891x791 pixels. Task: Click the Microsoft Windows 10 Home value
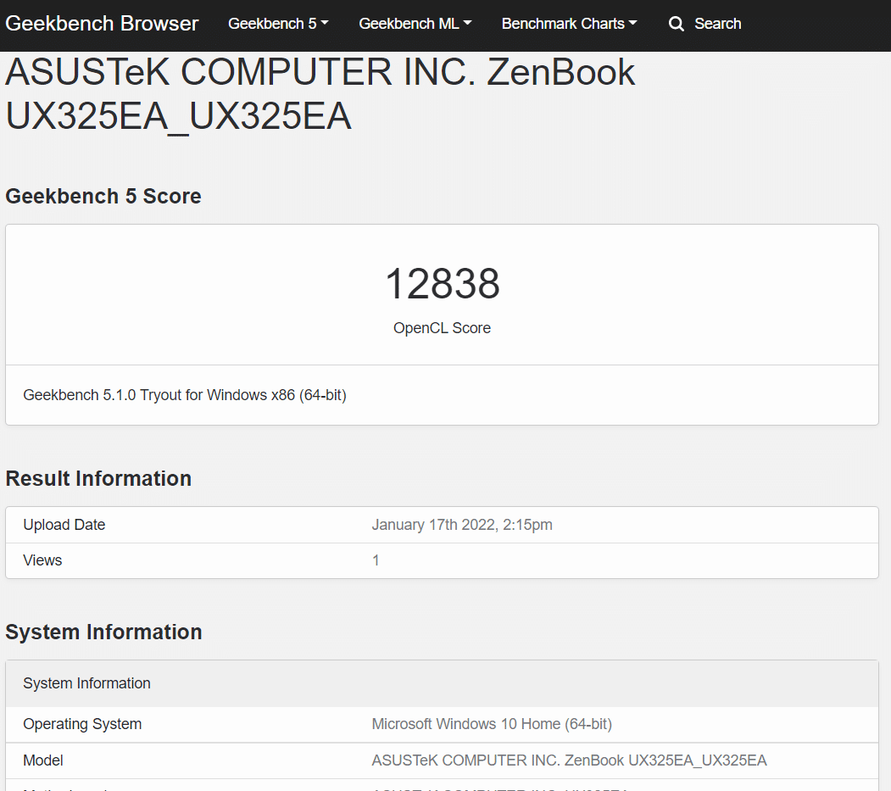(492, 724)
